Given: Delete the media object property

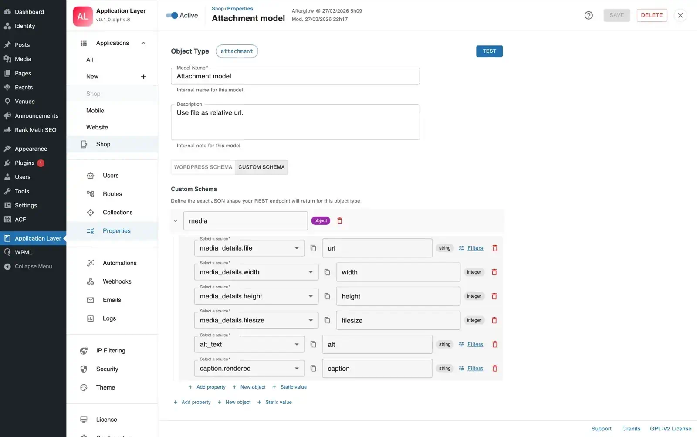Looking at the screenshot, I should (340, 220).
